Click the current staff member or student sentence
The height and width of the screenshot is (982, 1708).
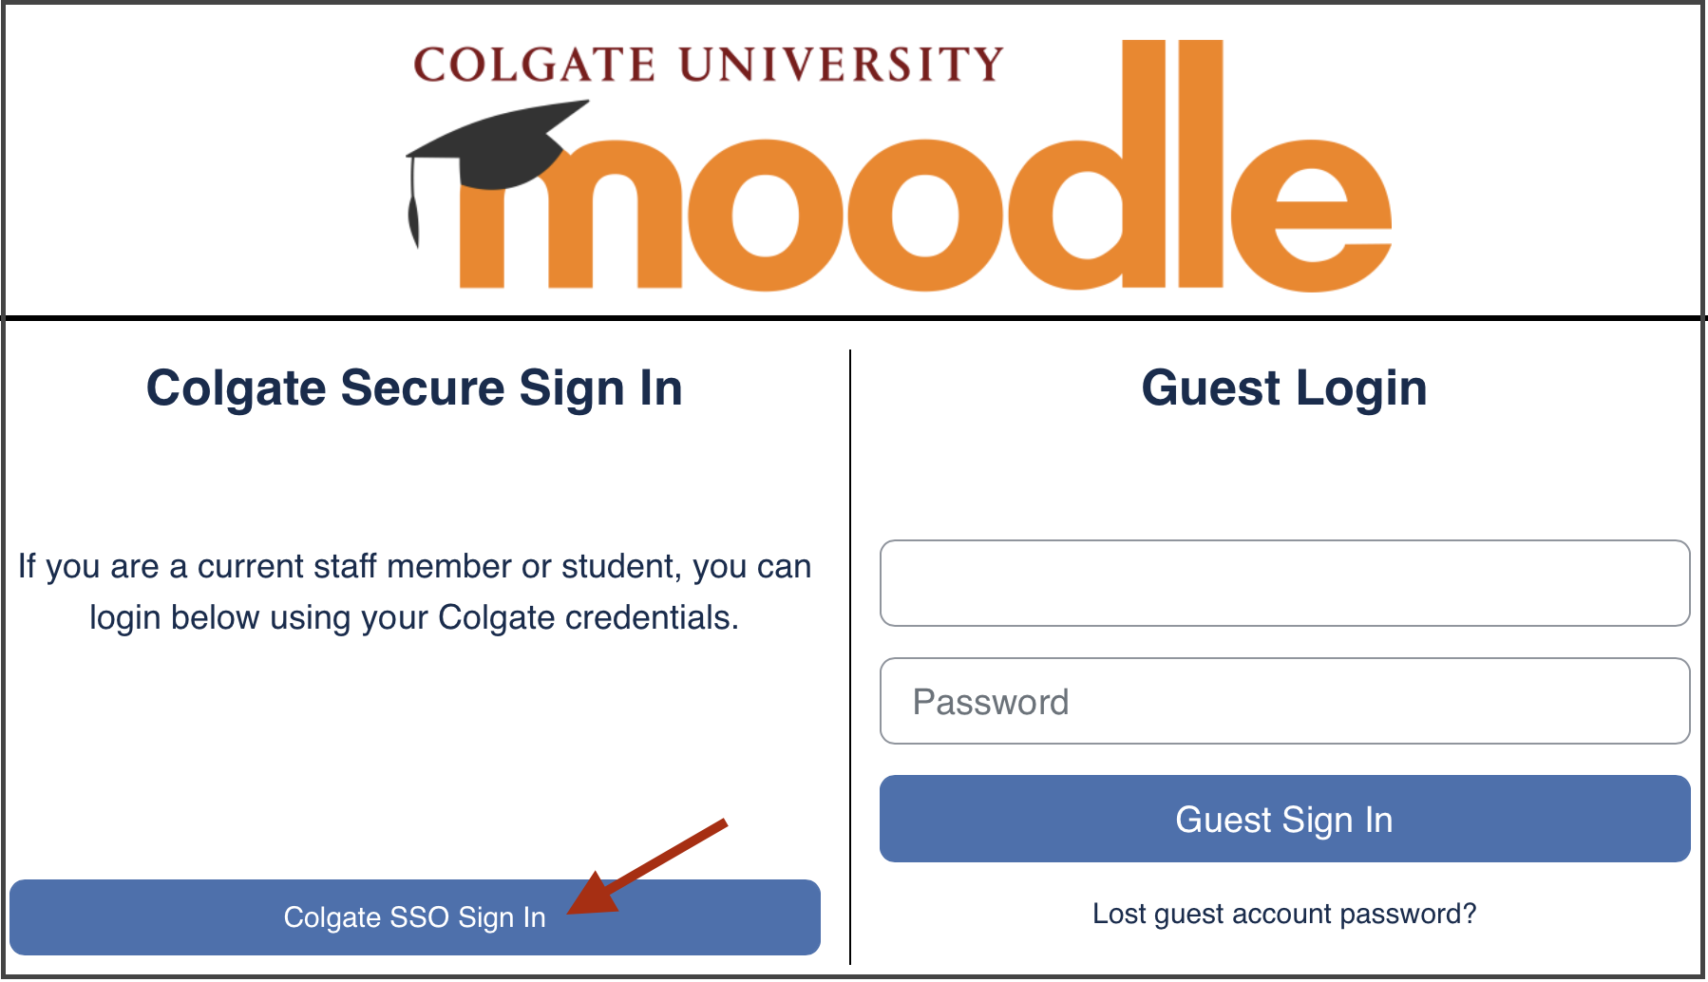click(414, 566)
